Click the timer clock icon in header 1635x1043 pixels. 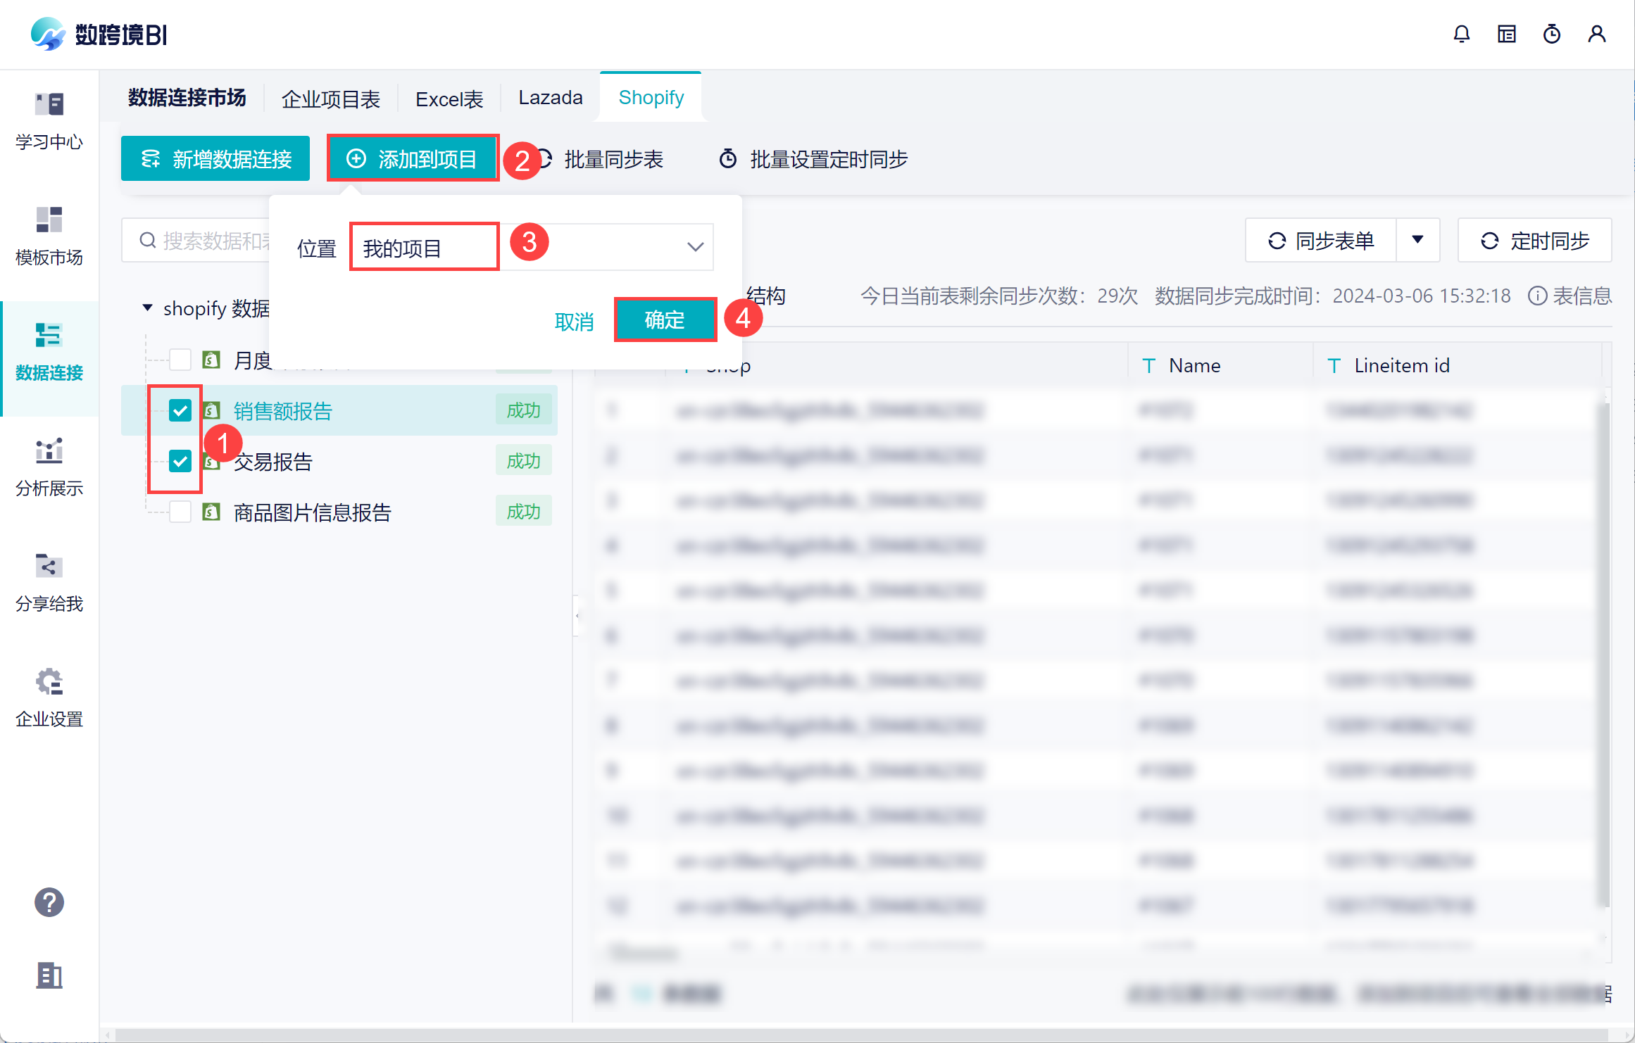coord(1551,34)
